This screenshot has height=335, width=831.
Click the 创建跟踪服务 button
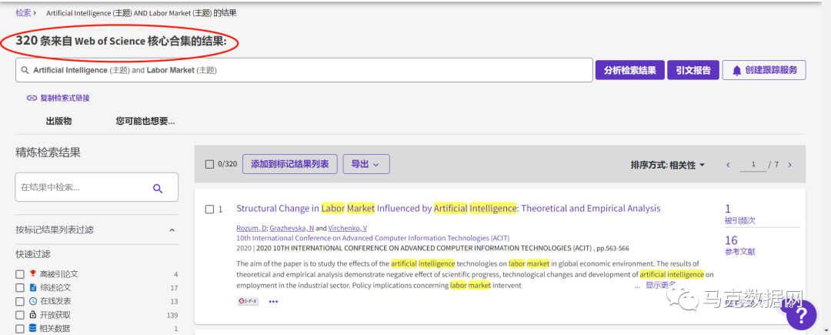764,70
